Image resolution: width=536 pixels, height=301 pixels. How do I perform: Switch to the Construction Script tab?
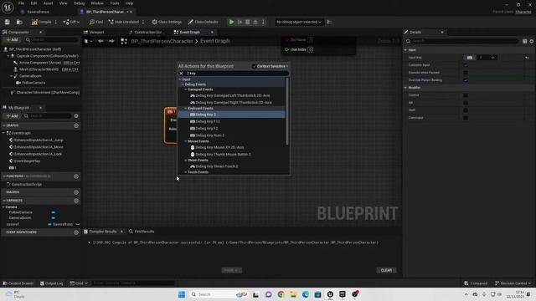147,32
